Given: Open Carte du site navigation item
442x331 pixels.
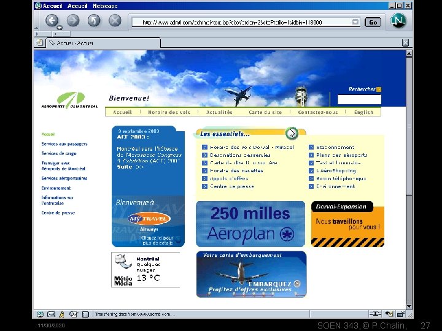Looking at the screenshot, I should 265,112.
